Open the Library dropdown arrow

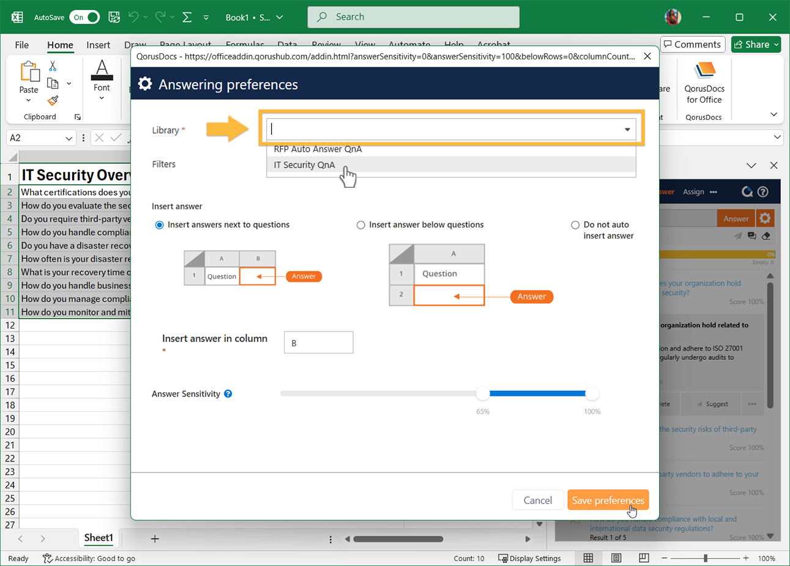tap(627, 130)
